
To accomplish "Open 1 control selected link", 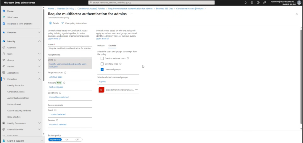I will click(57, 114).
